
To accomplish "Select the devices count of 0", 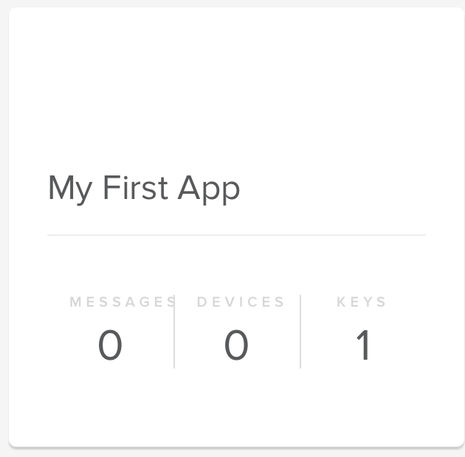I will [236, 346].
